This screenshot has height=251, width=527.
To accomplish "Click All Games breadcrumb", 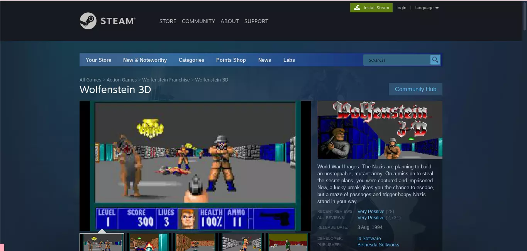I will (x=90, y=80).
